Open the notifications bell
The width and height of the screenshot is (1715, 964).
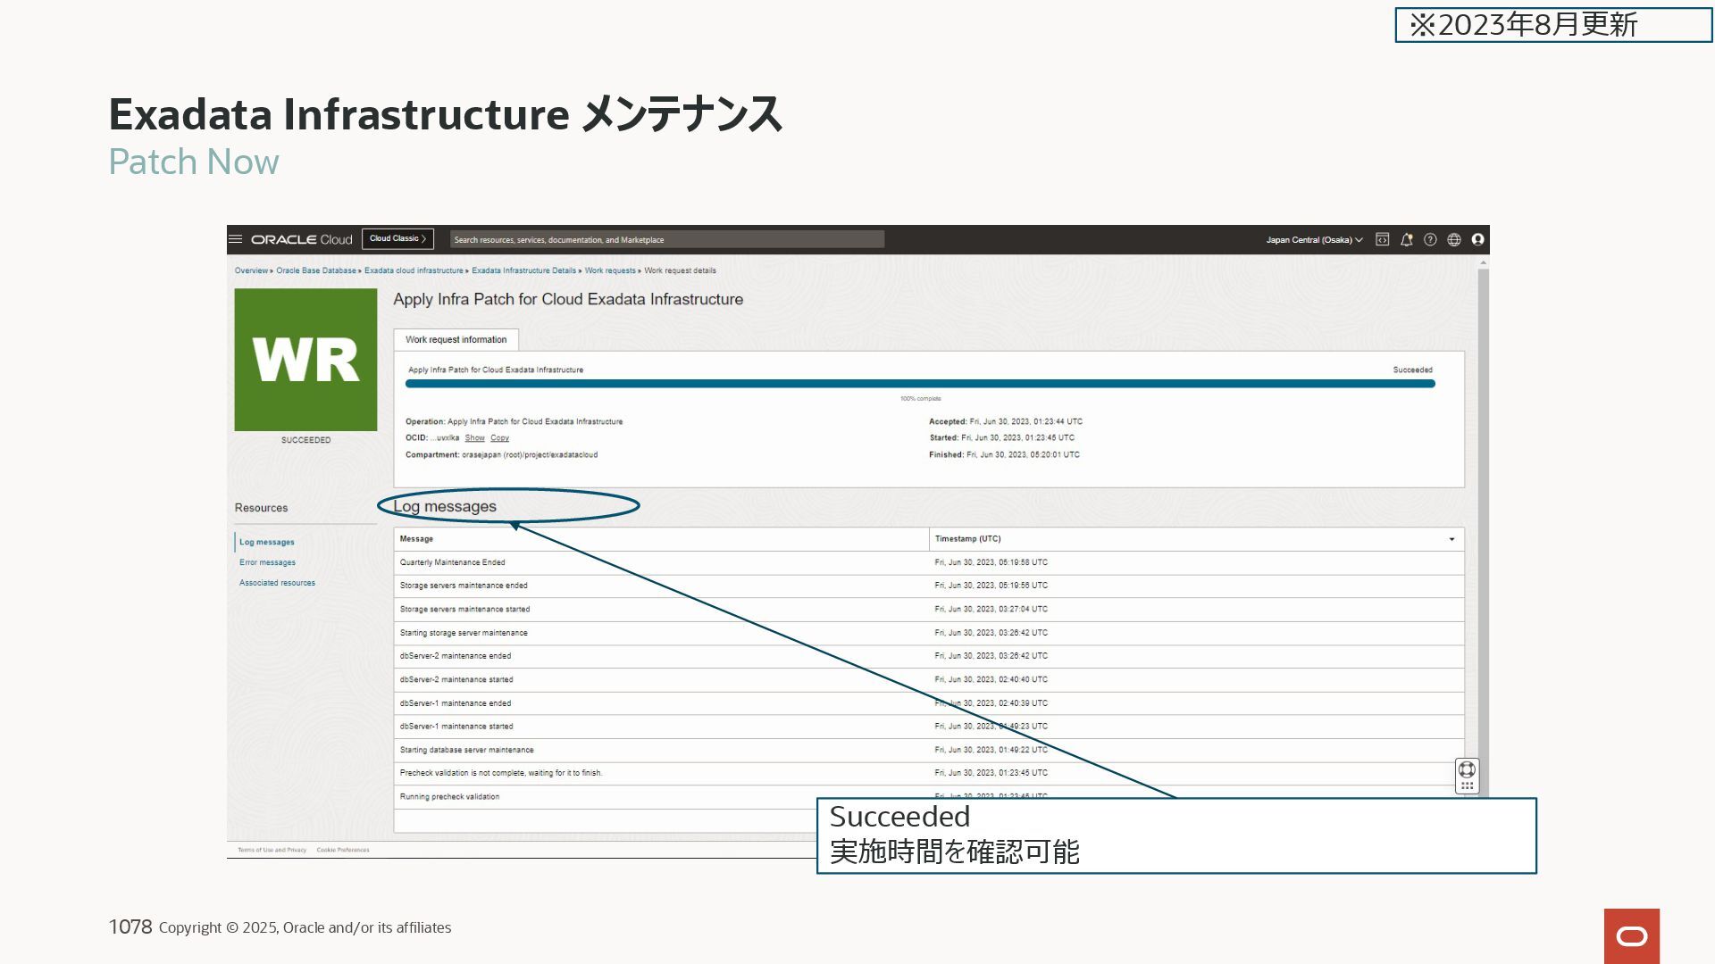(x=1406, y=239)
